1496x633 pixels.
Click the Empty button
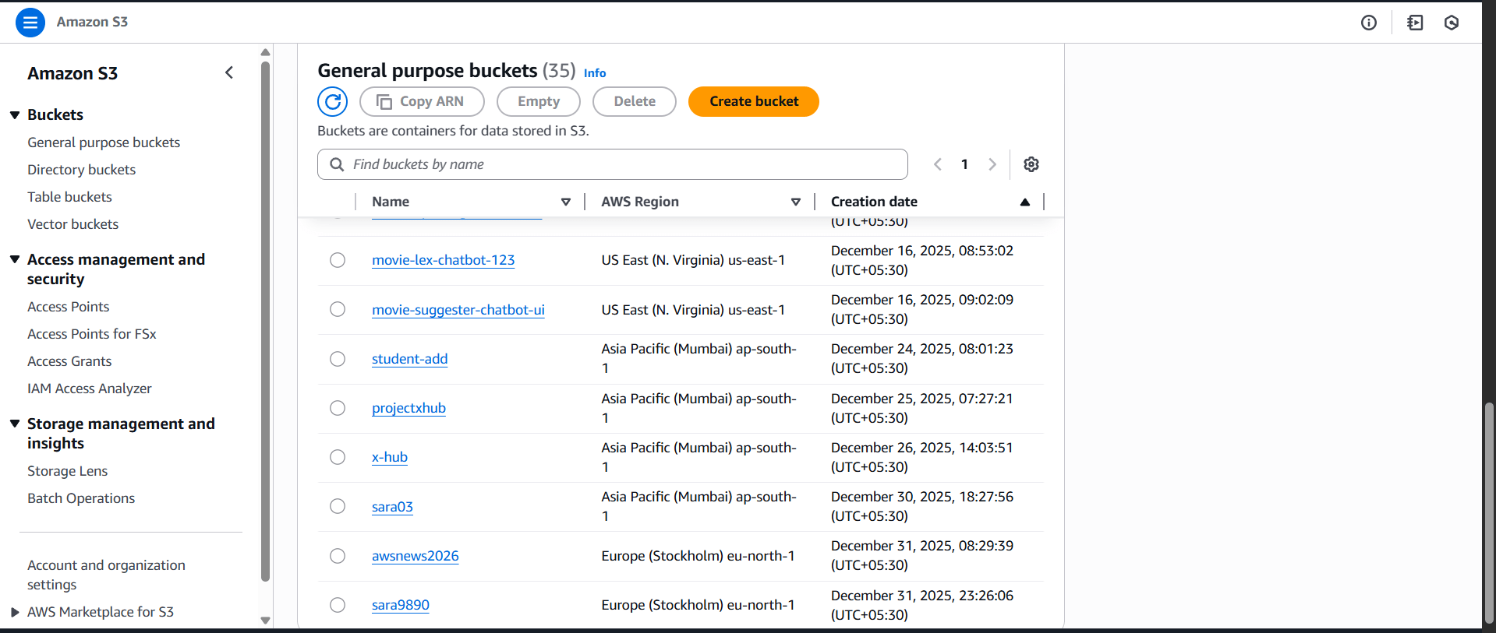(539, 101)
